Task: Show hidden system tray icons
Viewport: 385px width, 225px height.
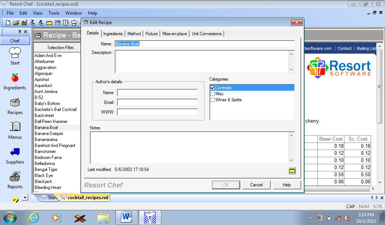Action: tap(311, 218)
